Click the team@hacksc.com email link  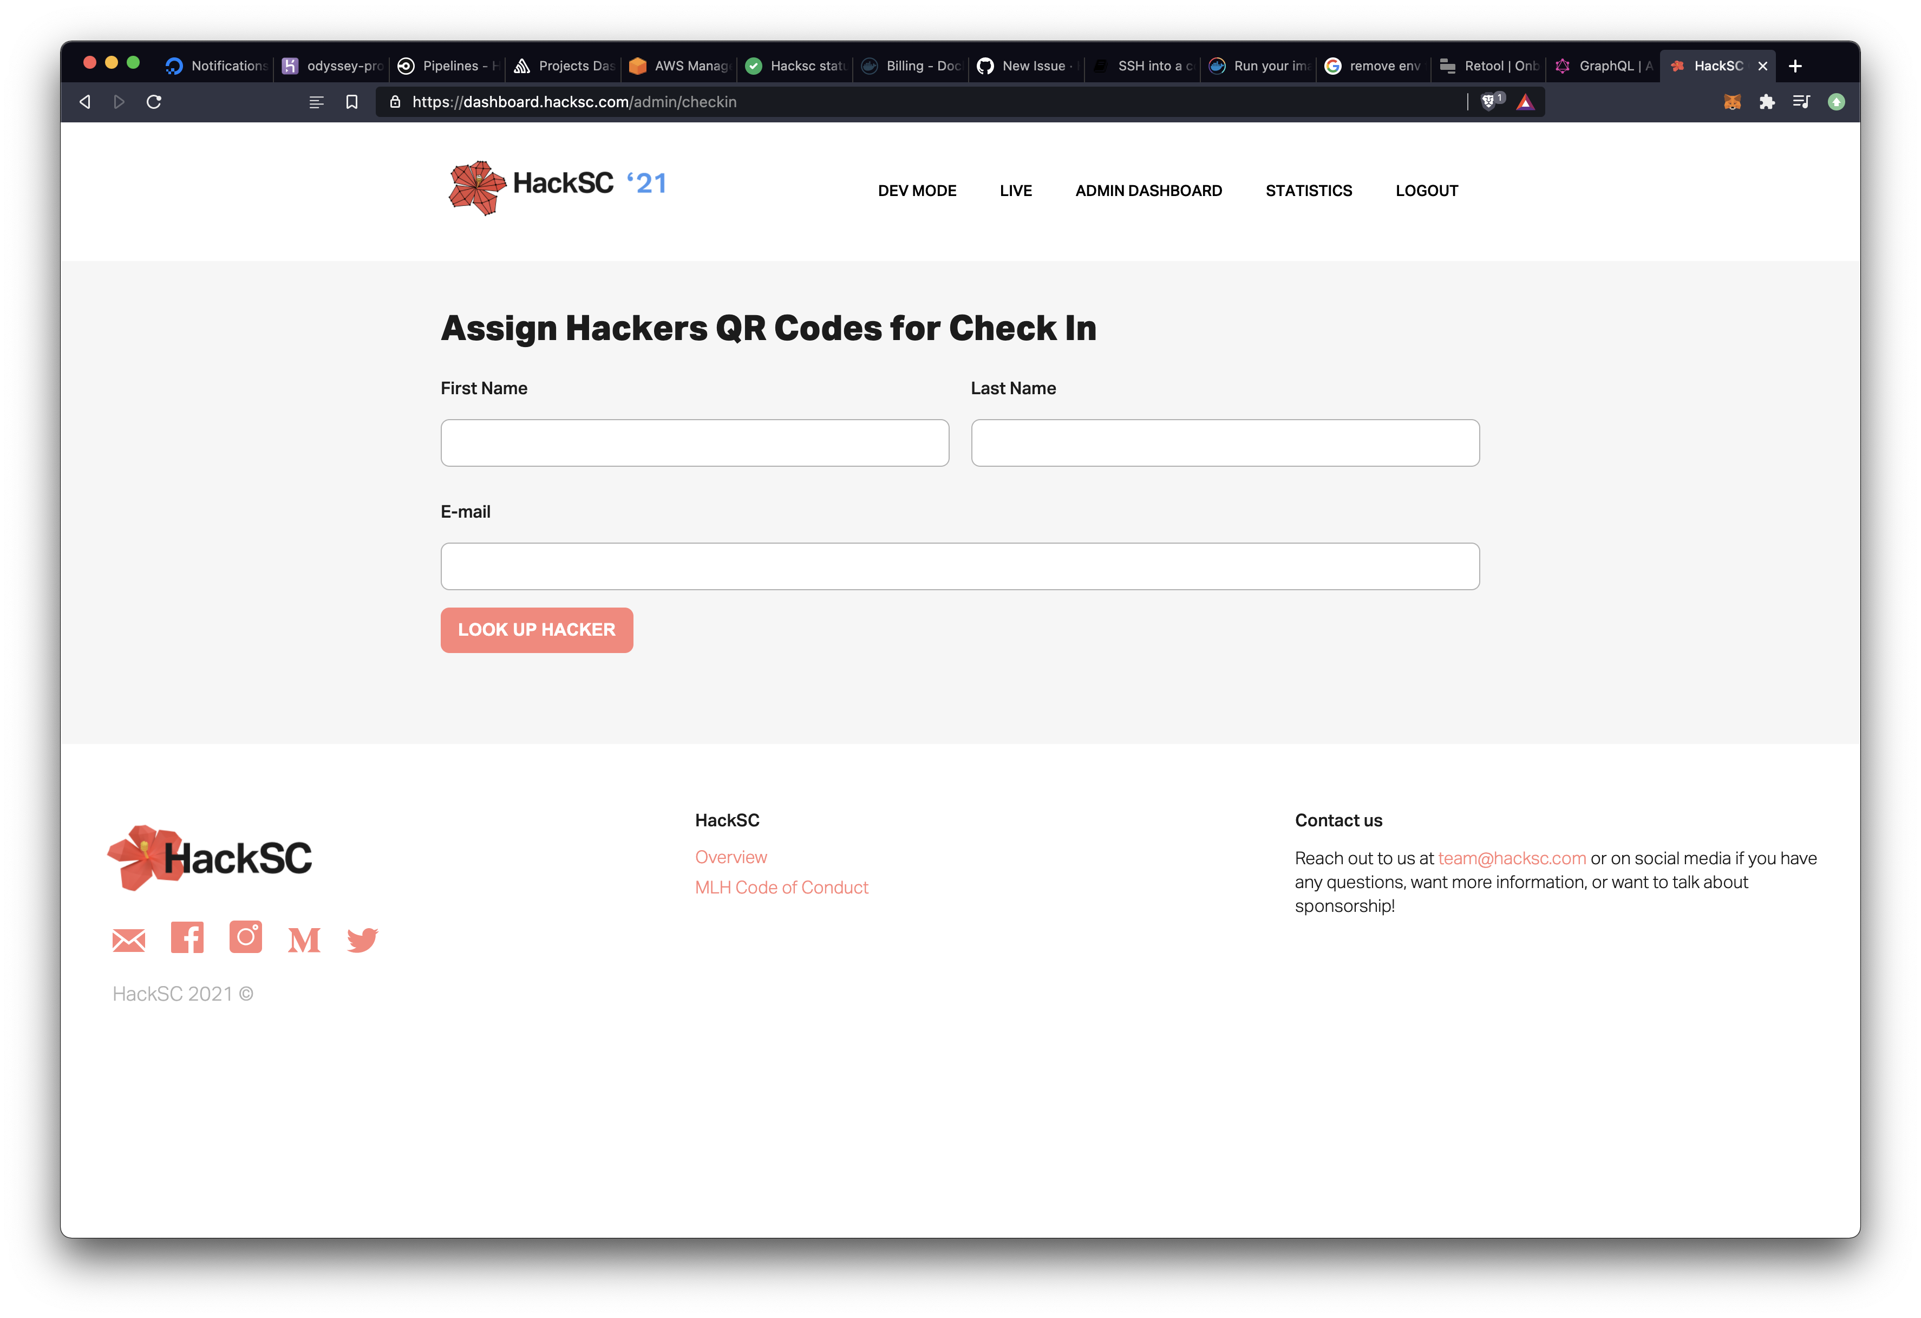point(1512,858)
